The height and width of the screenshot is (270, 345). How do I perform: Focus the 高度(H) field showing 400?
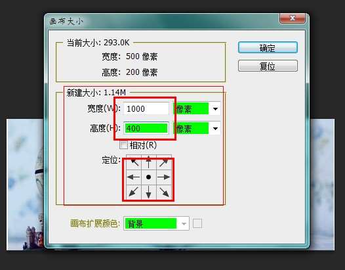coord(146,128)
